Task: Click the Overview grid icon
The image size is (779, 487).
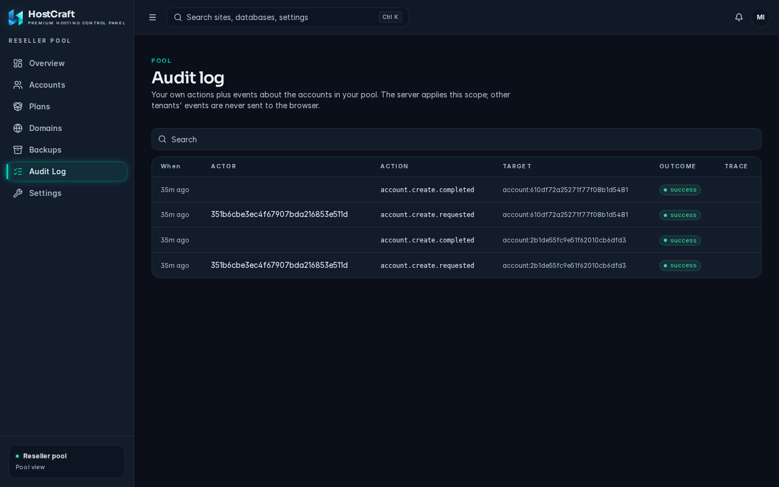Action: [x=18, y=63]
